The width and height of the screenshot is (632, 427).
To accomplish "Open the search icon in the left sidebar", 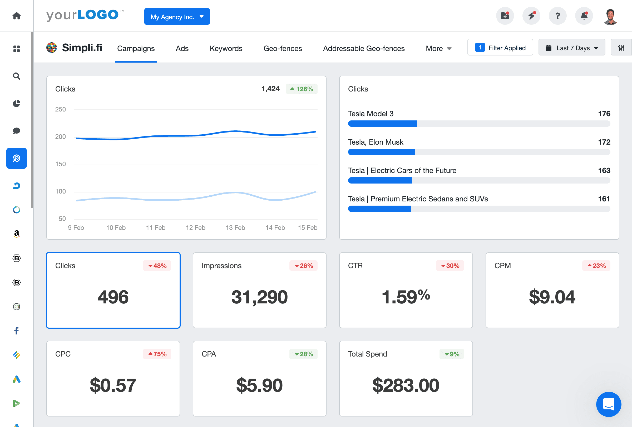I will pos(16,76).
